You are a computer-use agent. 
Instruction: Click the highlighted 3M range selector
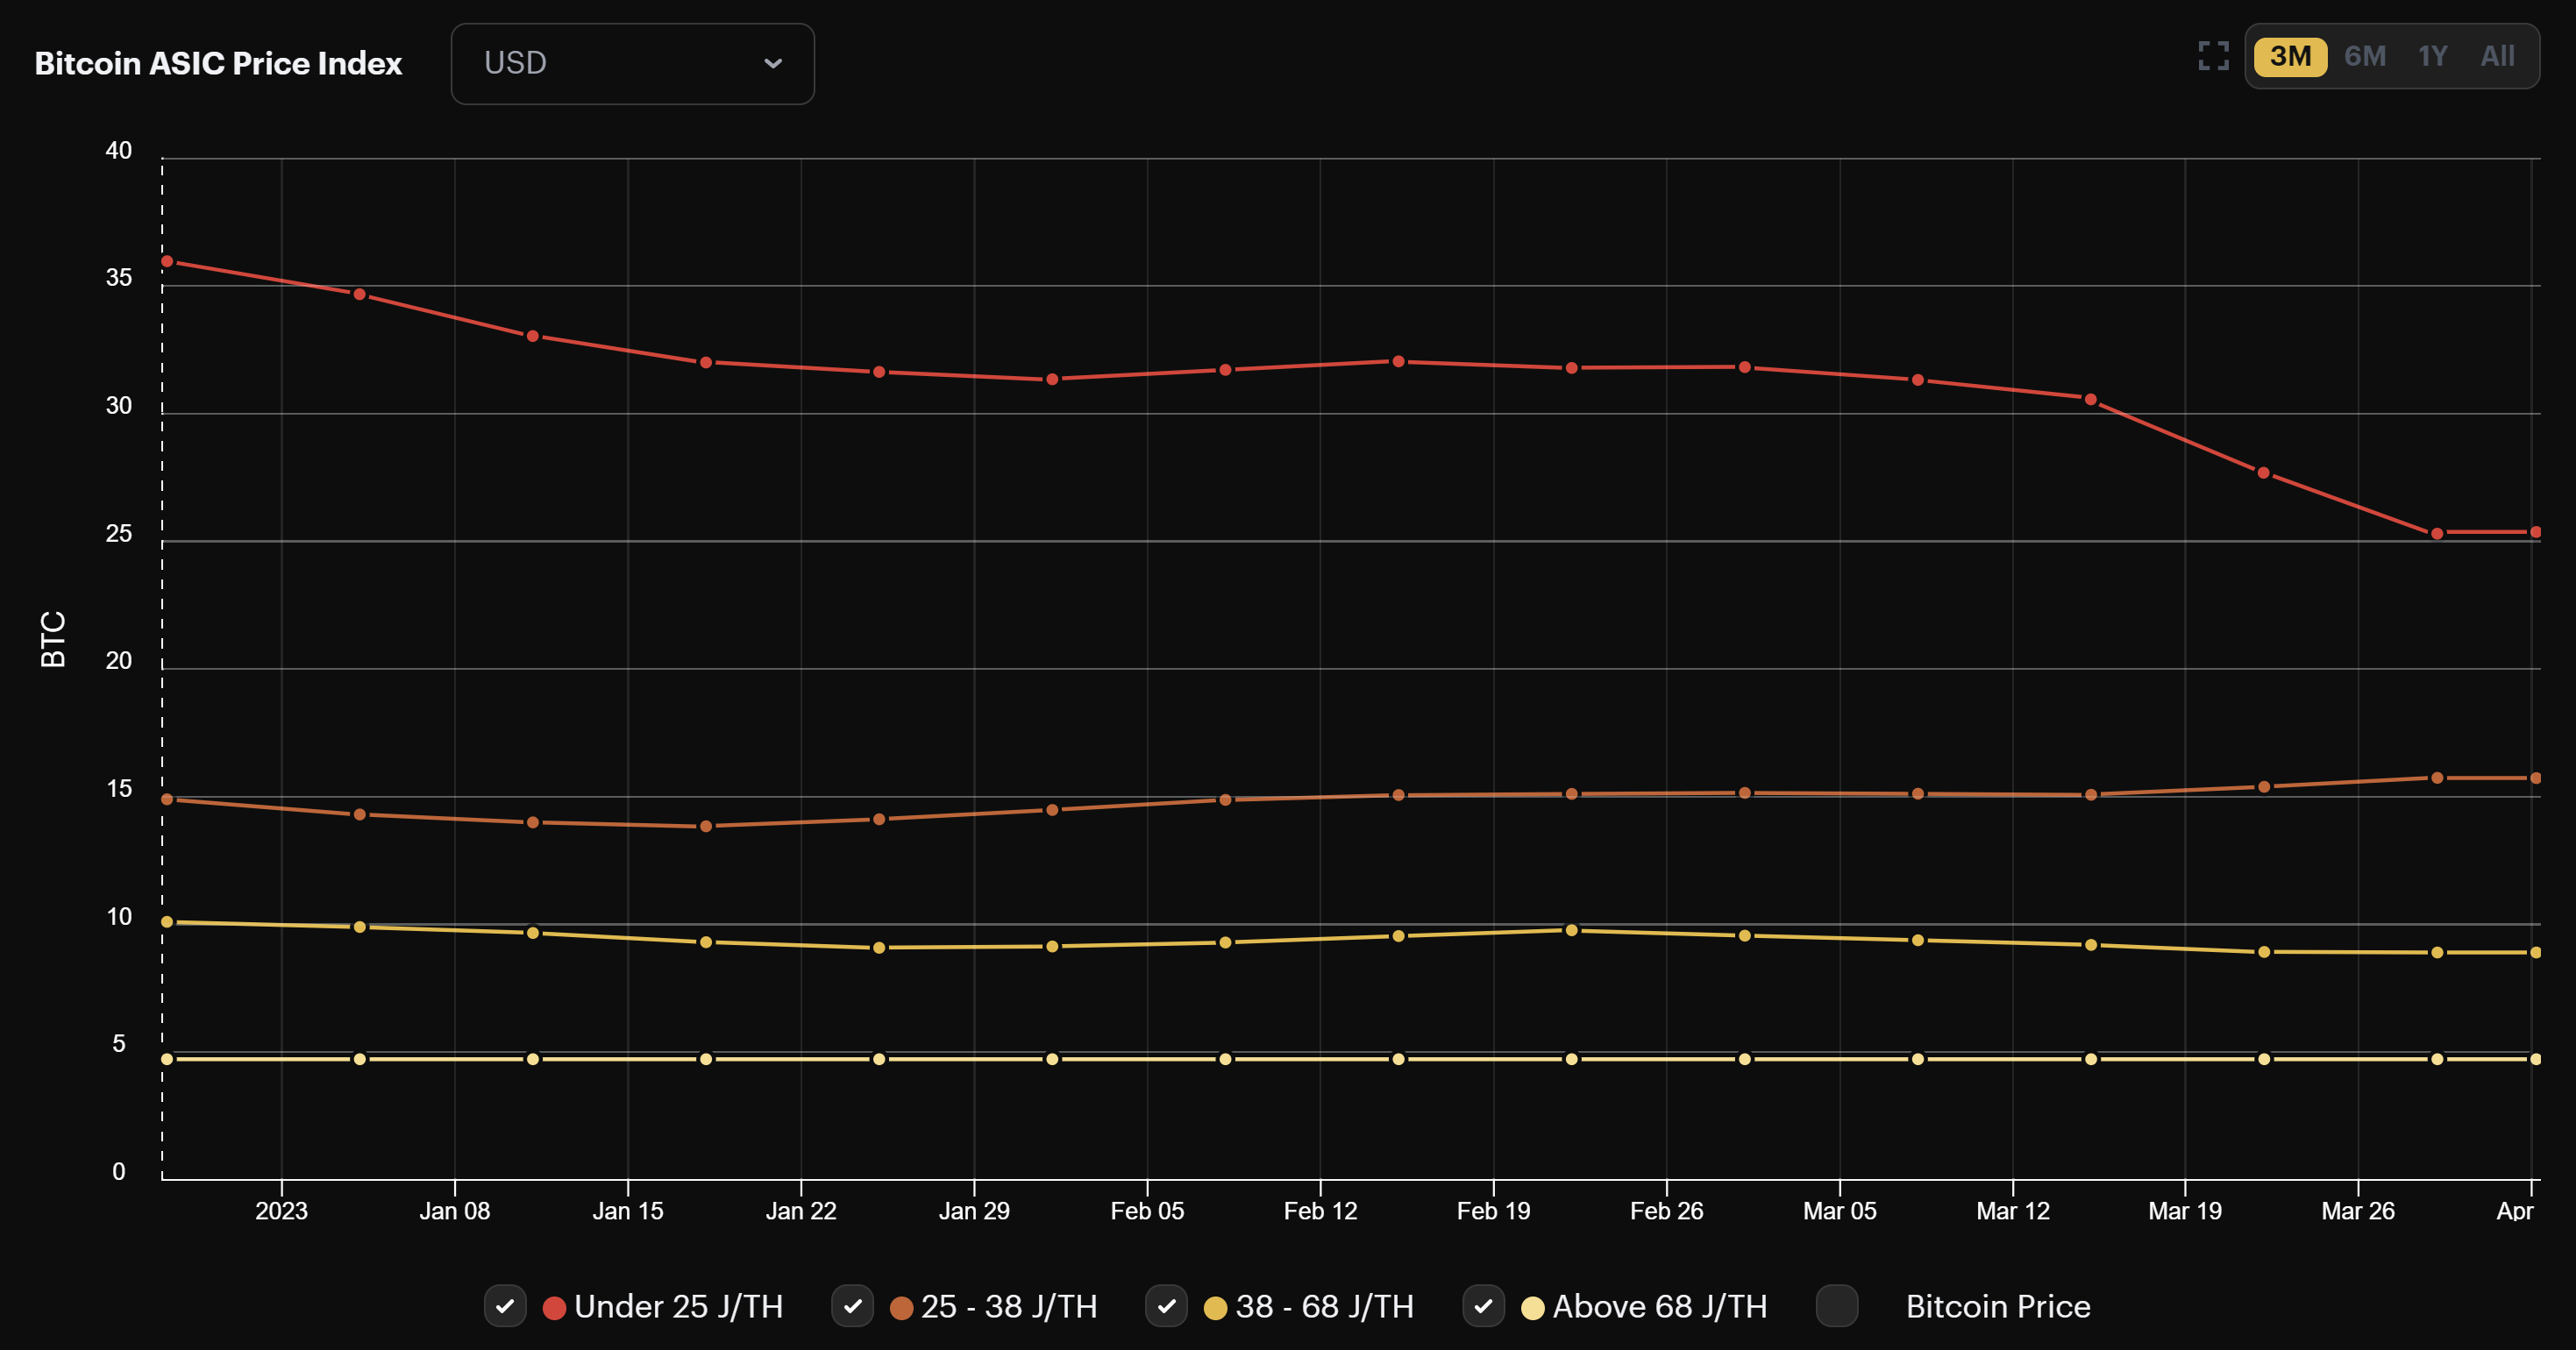point(2291,56)
